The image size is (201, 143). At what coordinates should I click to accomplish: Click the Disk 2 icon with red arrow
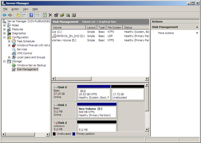point(56,122)
